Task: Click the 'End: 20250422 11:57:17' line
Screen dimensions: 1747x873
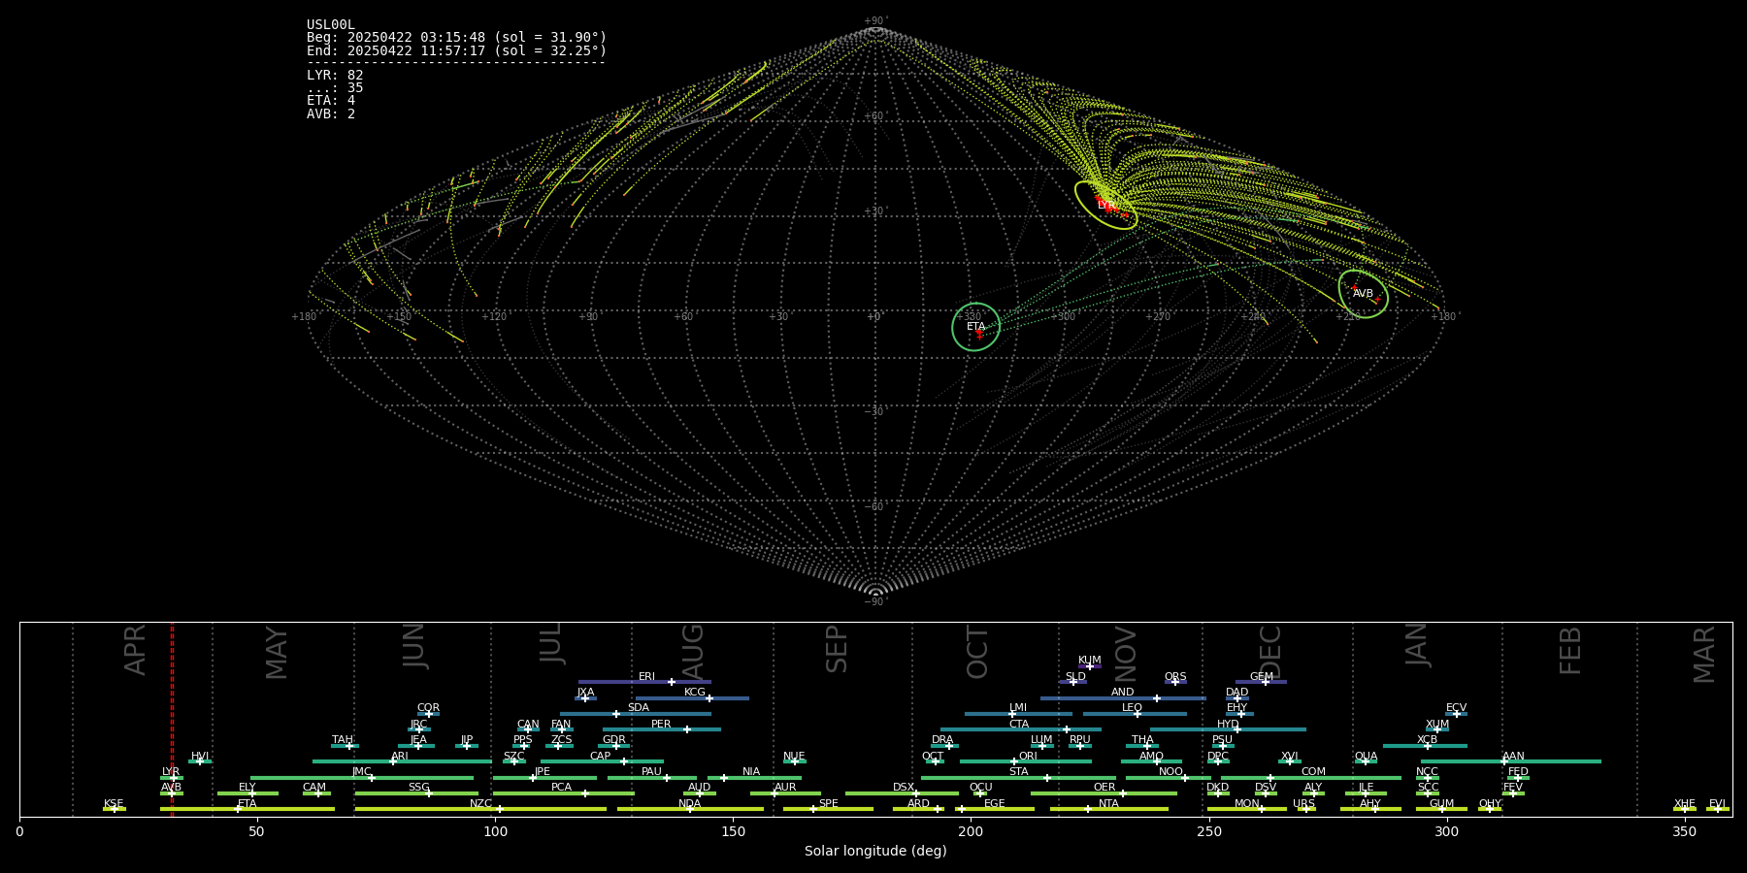Action: (x=456, y=51)
